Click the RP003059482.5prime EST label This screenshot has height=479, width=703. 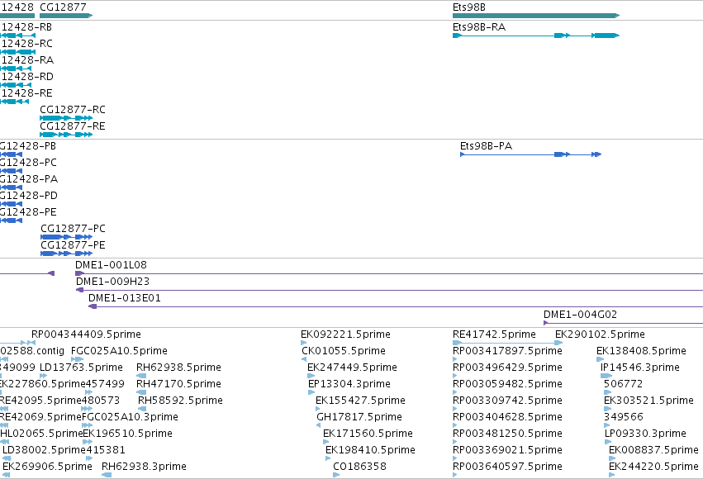pyautogui.click(x=507, y=384)
